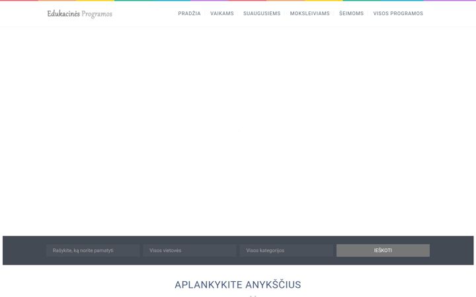Expand the 'Visos vietovės' dropdown

point(190,251)
